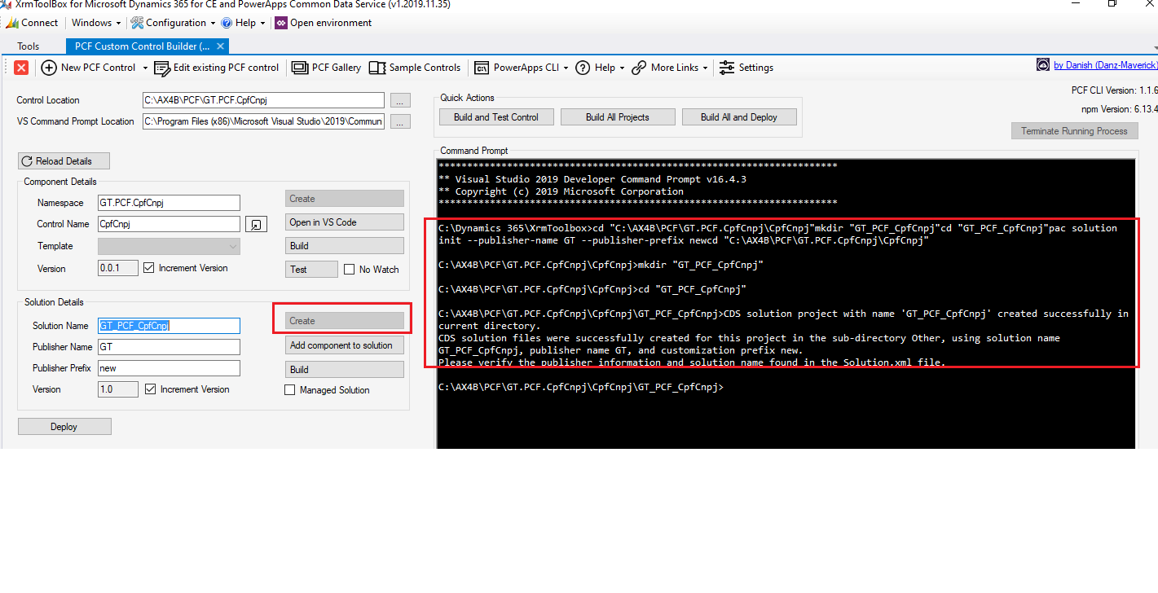Image resolution: width=1158 pixels, height=593 pixels.
Task: Click the Namespace input field
Action: (169, 203)
